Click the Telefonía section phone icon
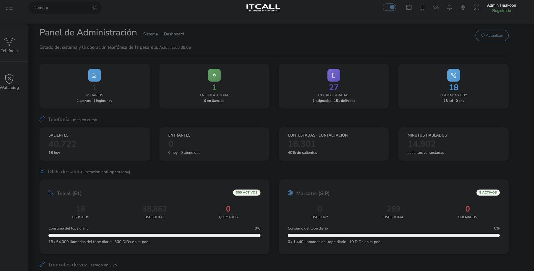This screenshot has height=271, width=534. [42, 119]
